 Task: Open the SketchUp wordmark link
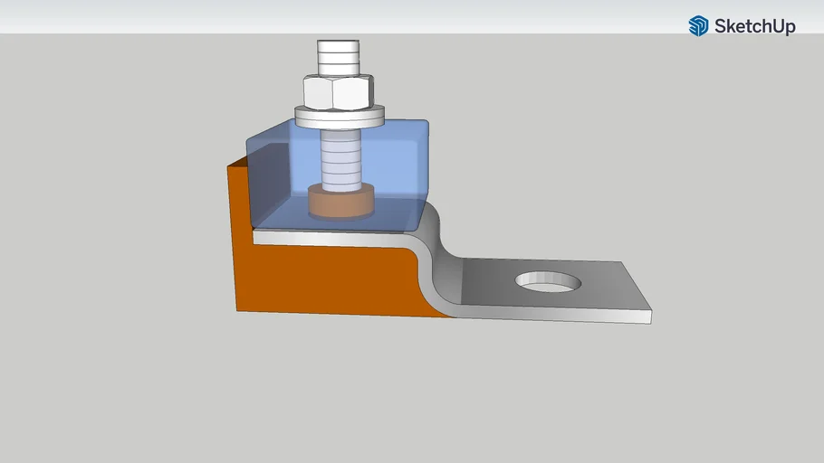(754, 27)
